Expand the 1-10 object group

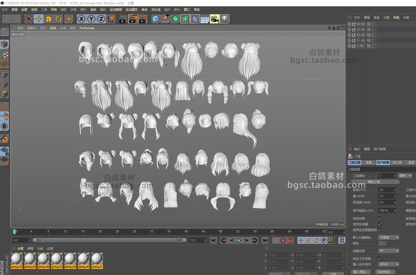[x=350, y=46]
